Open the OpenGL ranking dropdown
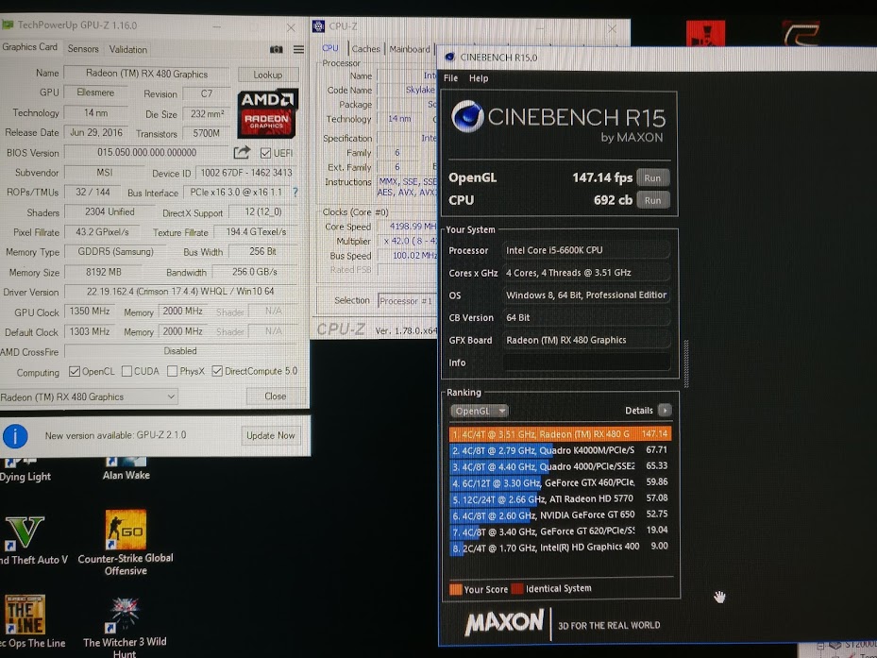The height and width of the screenshot is (658, 877). (x=480, y=411)
